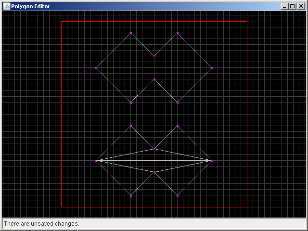The image size is (308, 231).
Task: Close the Polygon Editor window
Action: pos(300,6)
